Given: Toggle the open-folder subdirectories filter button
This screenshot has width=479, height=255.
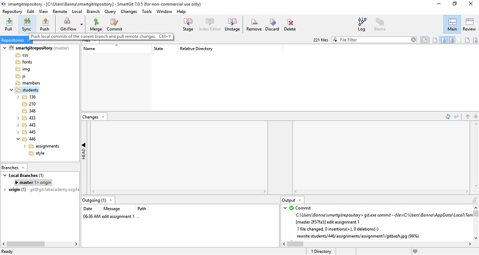Looking at the screenshot, I should (x=424, y=40).
